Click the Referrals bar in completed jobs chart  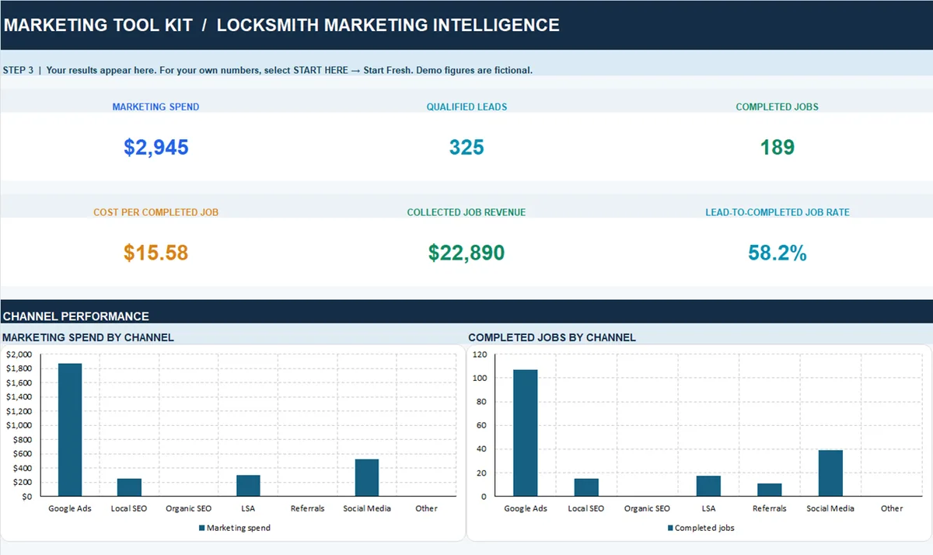point(770,490)
